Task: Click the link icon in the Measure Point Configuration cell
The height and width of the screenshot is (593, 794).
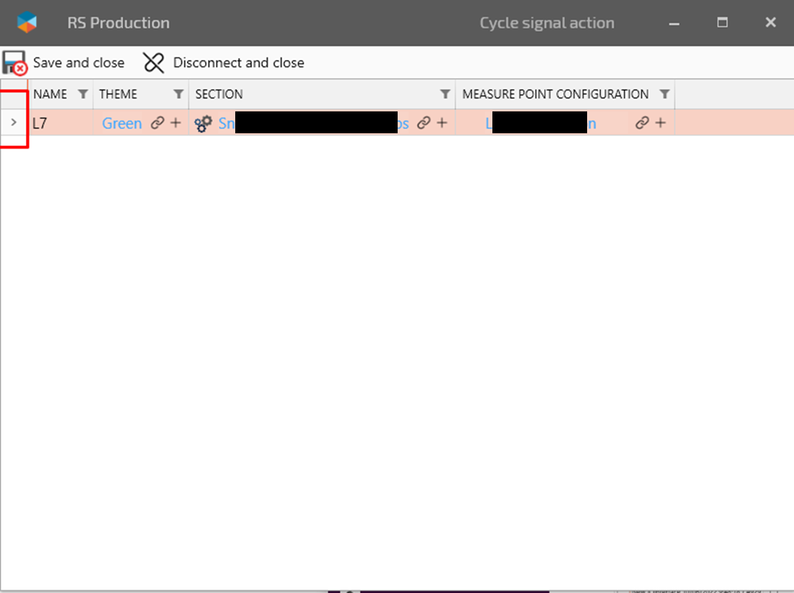Action: [642, 123]
